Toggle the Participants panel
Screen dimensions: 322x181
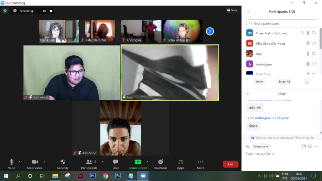(x=89, y=164)
